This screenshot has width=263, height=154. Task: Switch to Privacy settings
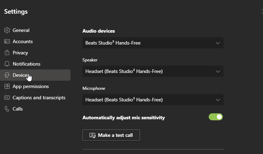tap(20, 53)
